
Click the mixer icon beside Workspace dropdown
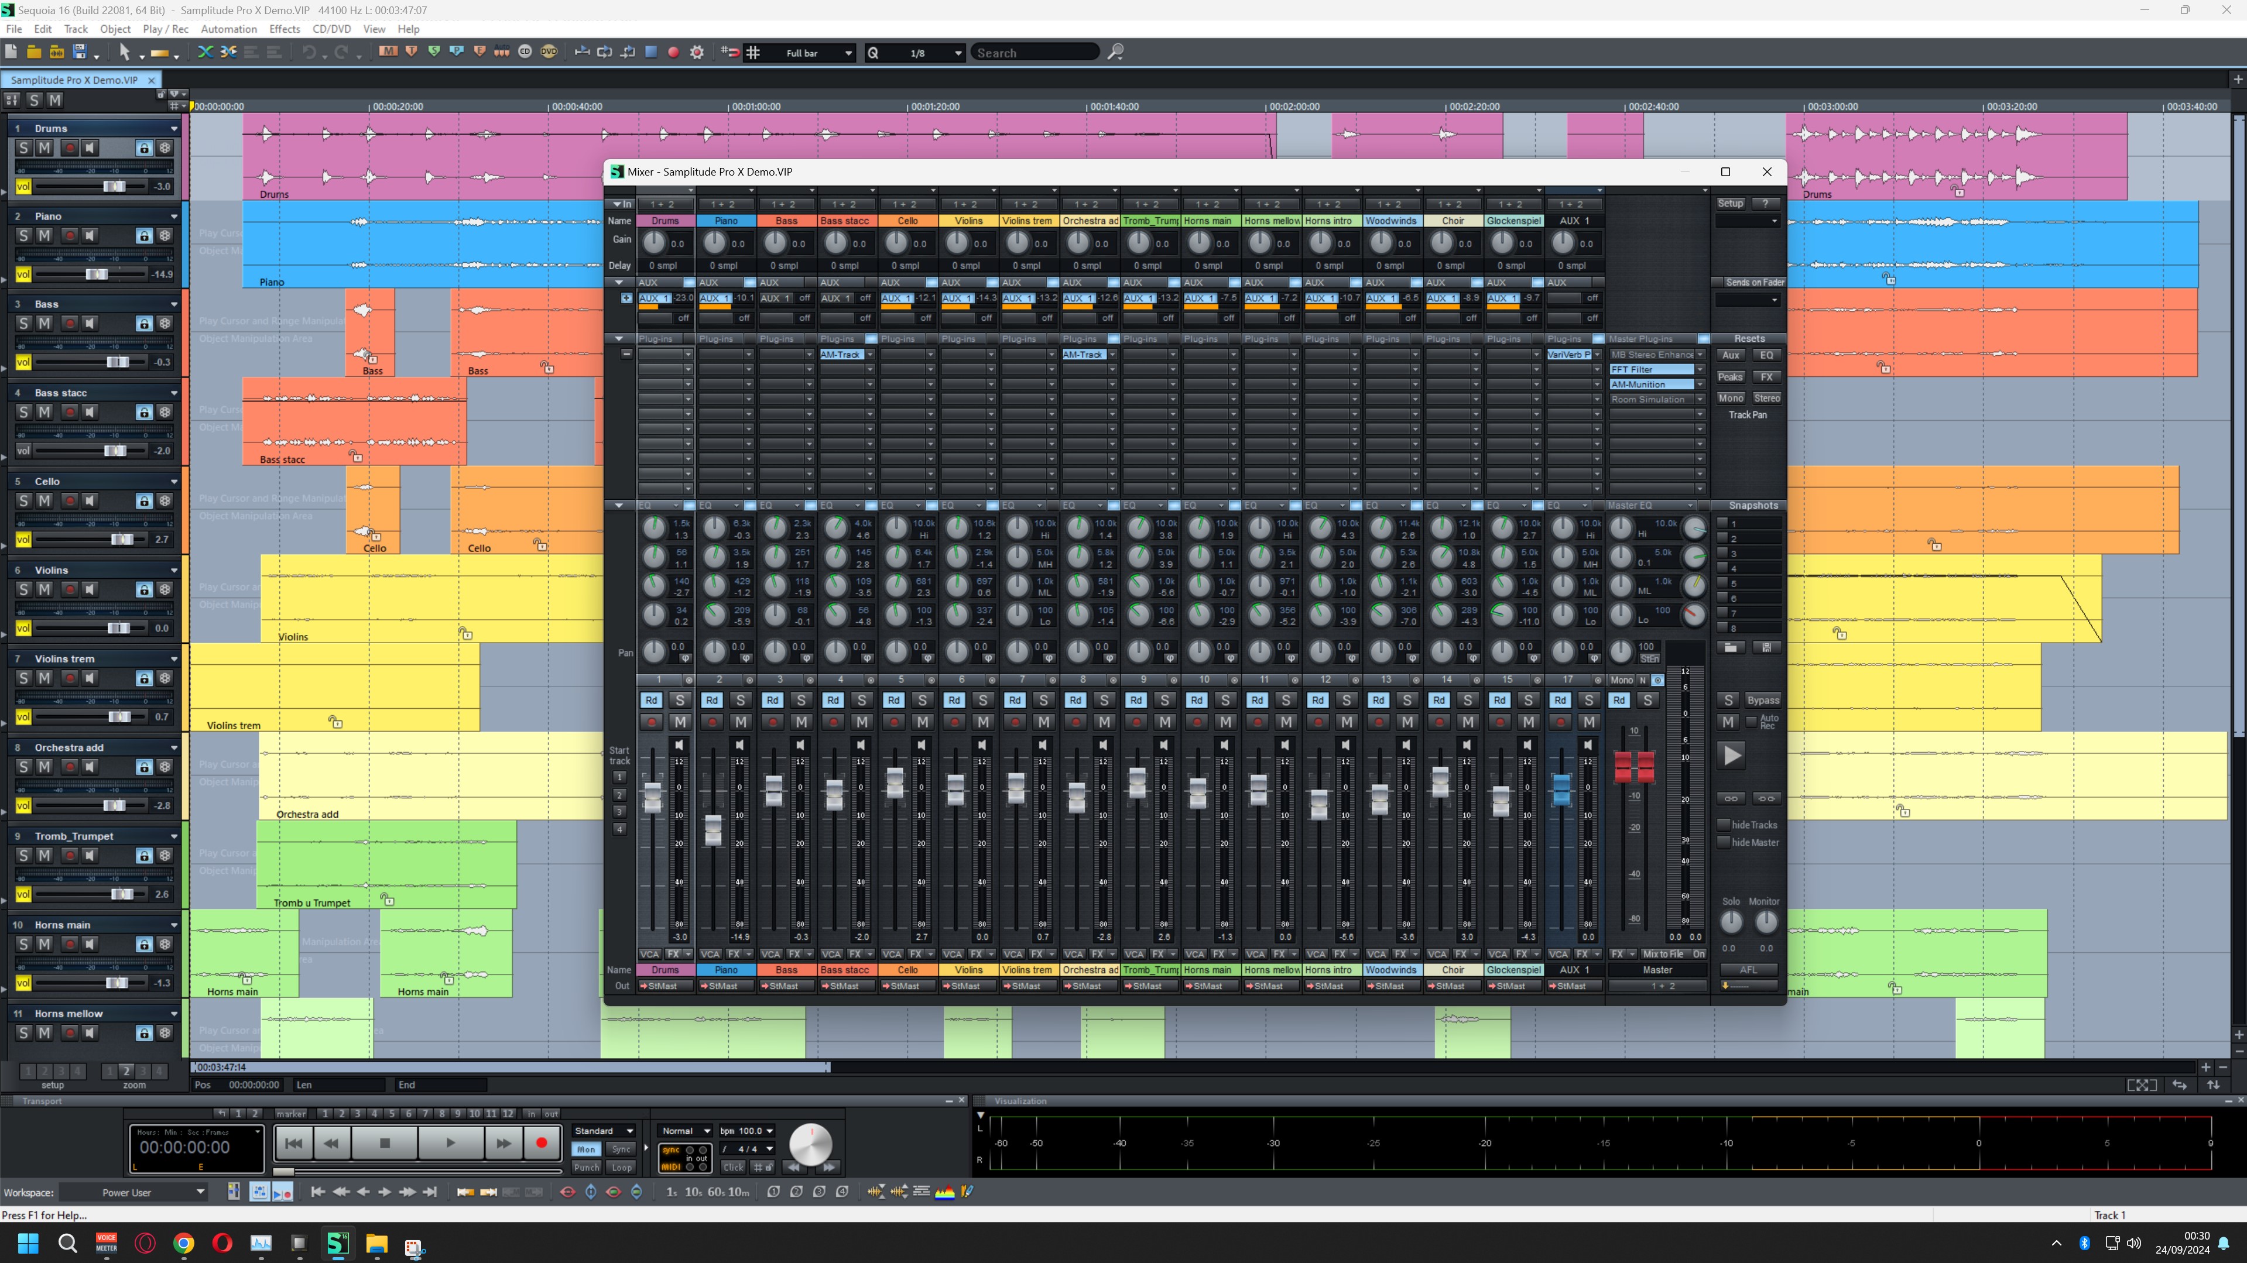pyautogui.click(x=234, y=1192)
